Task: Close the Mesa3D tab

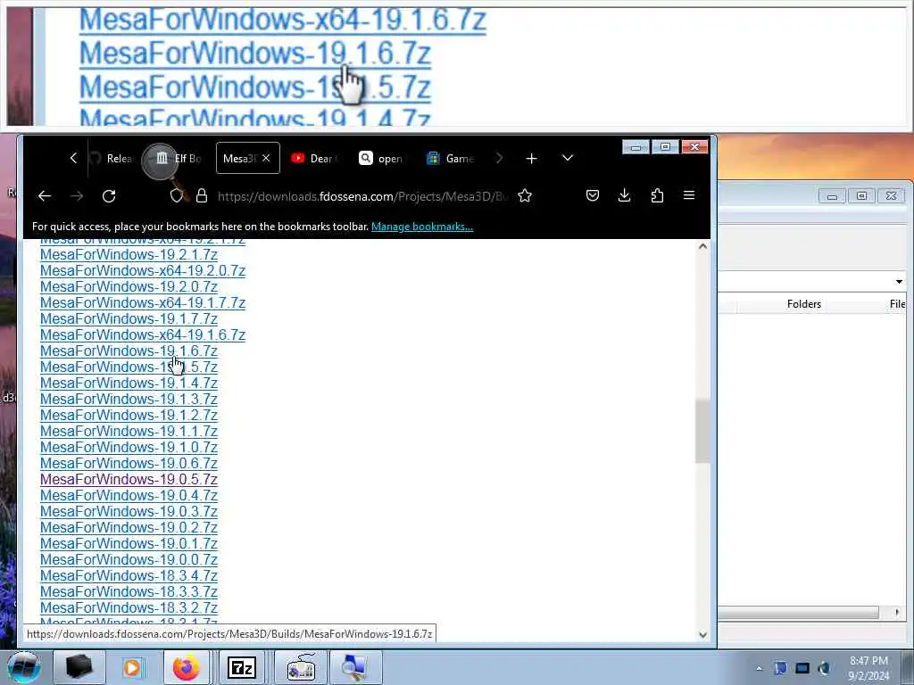Action: tap(266, 158)
